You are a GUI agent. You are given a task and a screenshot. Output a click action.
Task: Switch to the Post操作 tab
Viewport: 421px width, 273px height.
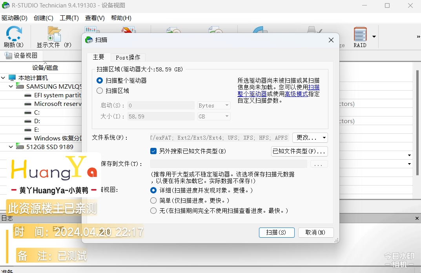click(x=128, y=57)
